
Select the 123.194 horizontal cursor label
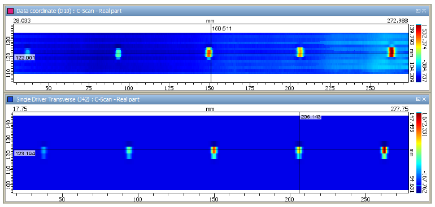(25, 153)
